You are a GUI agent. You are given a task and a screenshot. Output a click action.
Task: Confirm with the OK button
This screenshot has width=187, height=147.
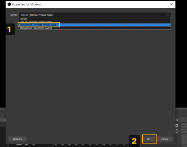pyautogui.click(x=149, y=139)
